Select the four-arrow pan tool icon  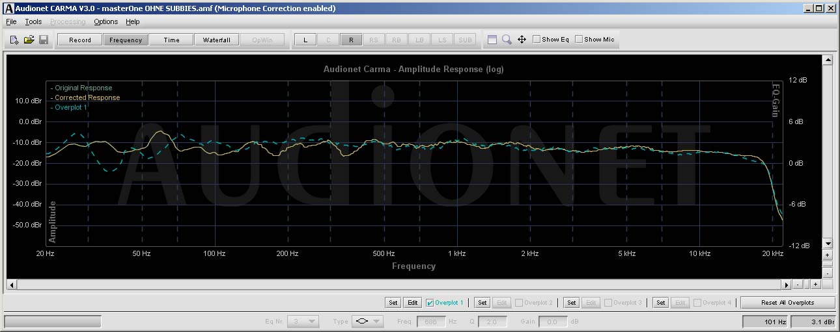[522, 40]
